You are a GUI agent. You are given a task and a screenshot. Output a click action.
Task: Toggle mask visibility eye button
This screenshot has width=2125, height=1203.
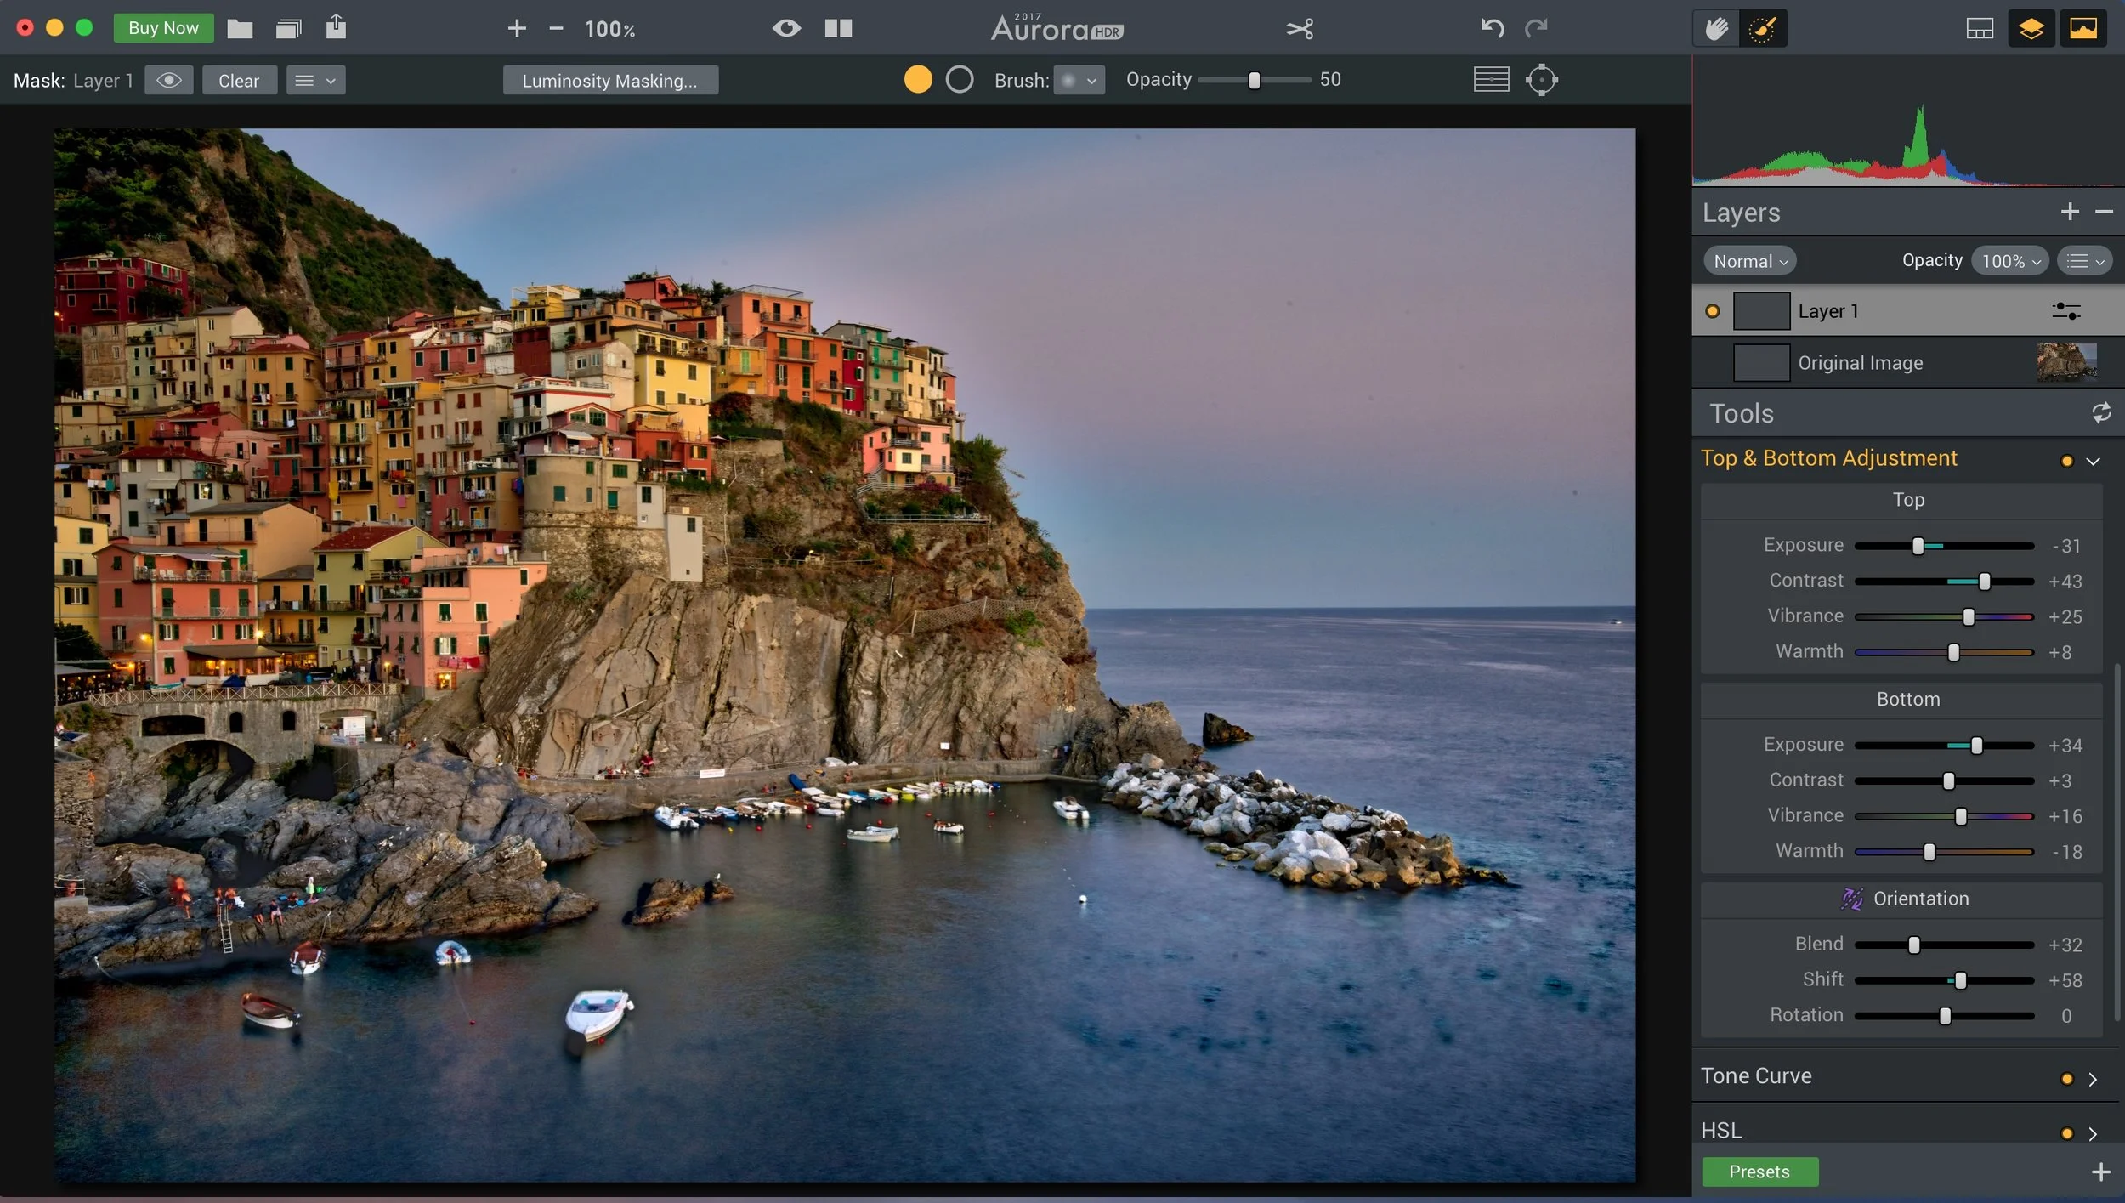tap(168, 80)
